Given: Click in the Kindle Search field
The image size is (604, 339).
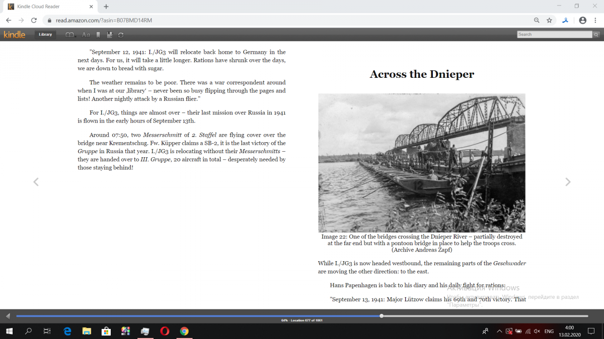Looking at the screenshot, I should tap(554, 35).
